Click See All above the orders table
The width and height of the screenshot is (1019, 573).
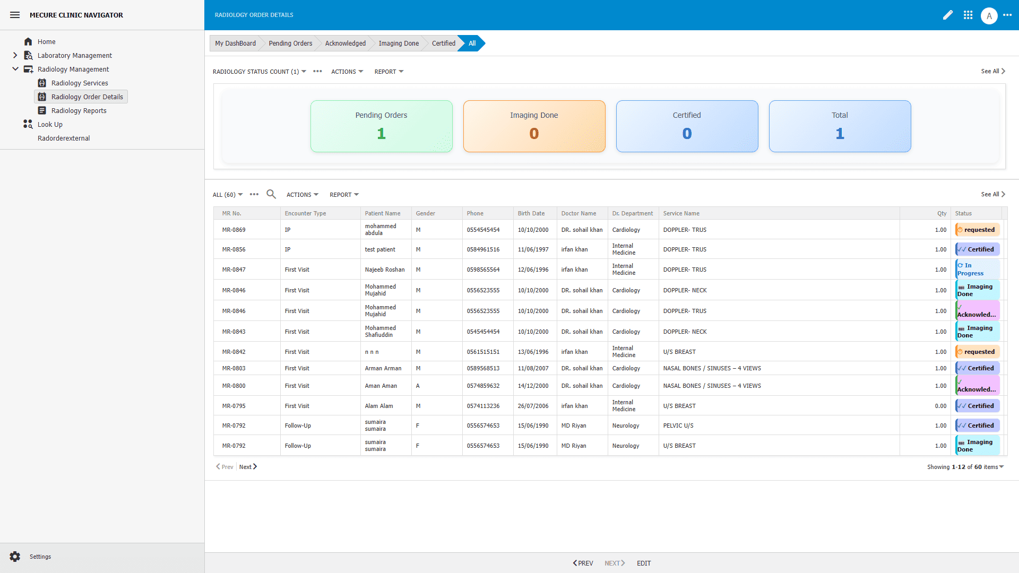coord(991,194)
